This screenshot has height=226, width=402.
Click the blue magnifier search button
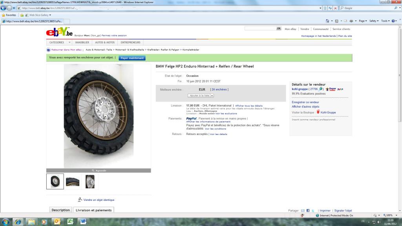396,8
